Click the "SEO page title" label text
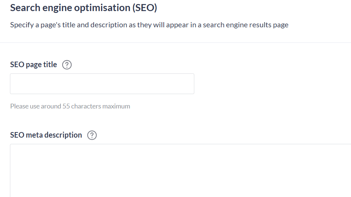 [34, 65]
